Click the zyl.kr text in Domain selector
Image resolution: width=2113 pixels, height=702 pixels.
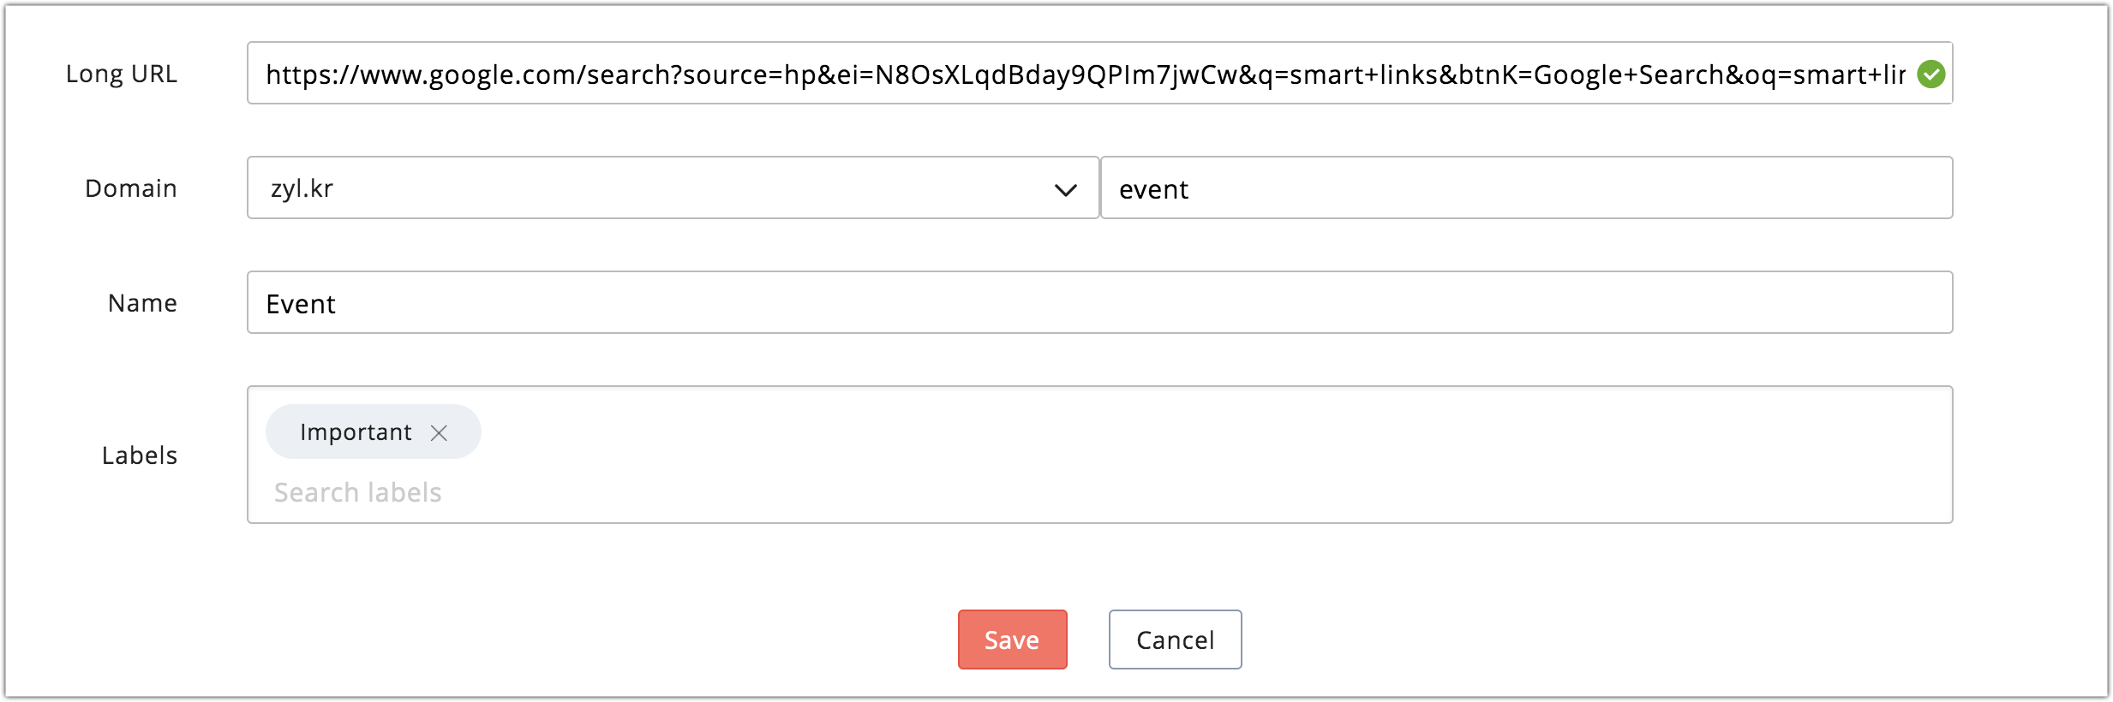pos(302,188)
